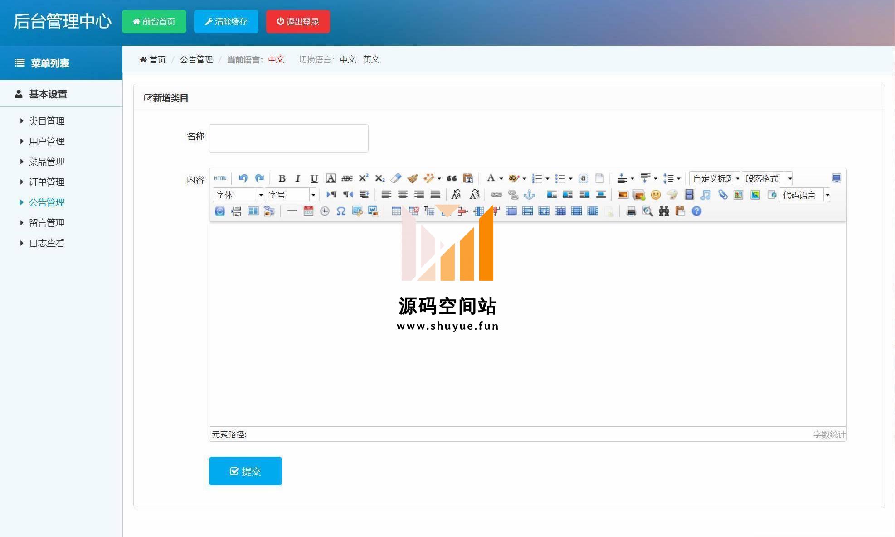
Task: Click the 退出登录 button
Action: [x=298, y=21]
